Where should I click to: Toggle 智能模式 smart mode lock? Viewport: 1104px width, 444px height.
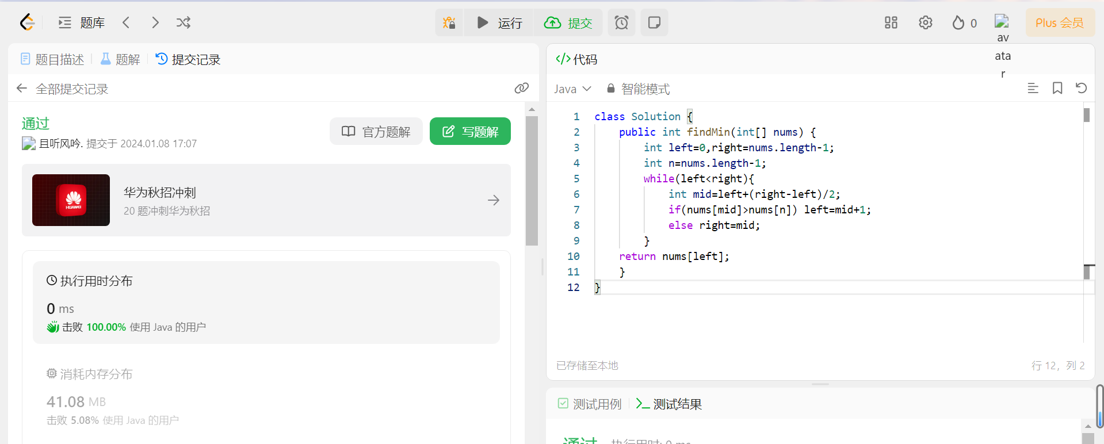[x=639, y=89]
